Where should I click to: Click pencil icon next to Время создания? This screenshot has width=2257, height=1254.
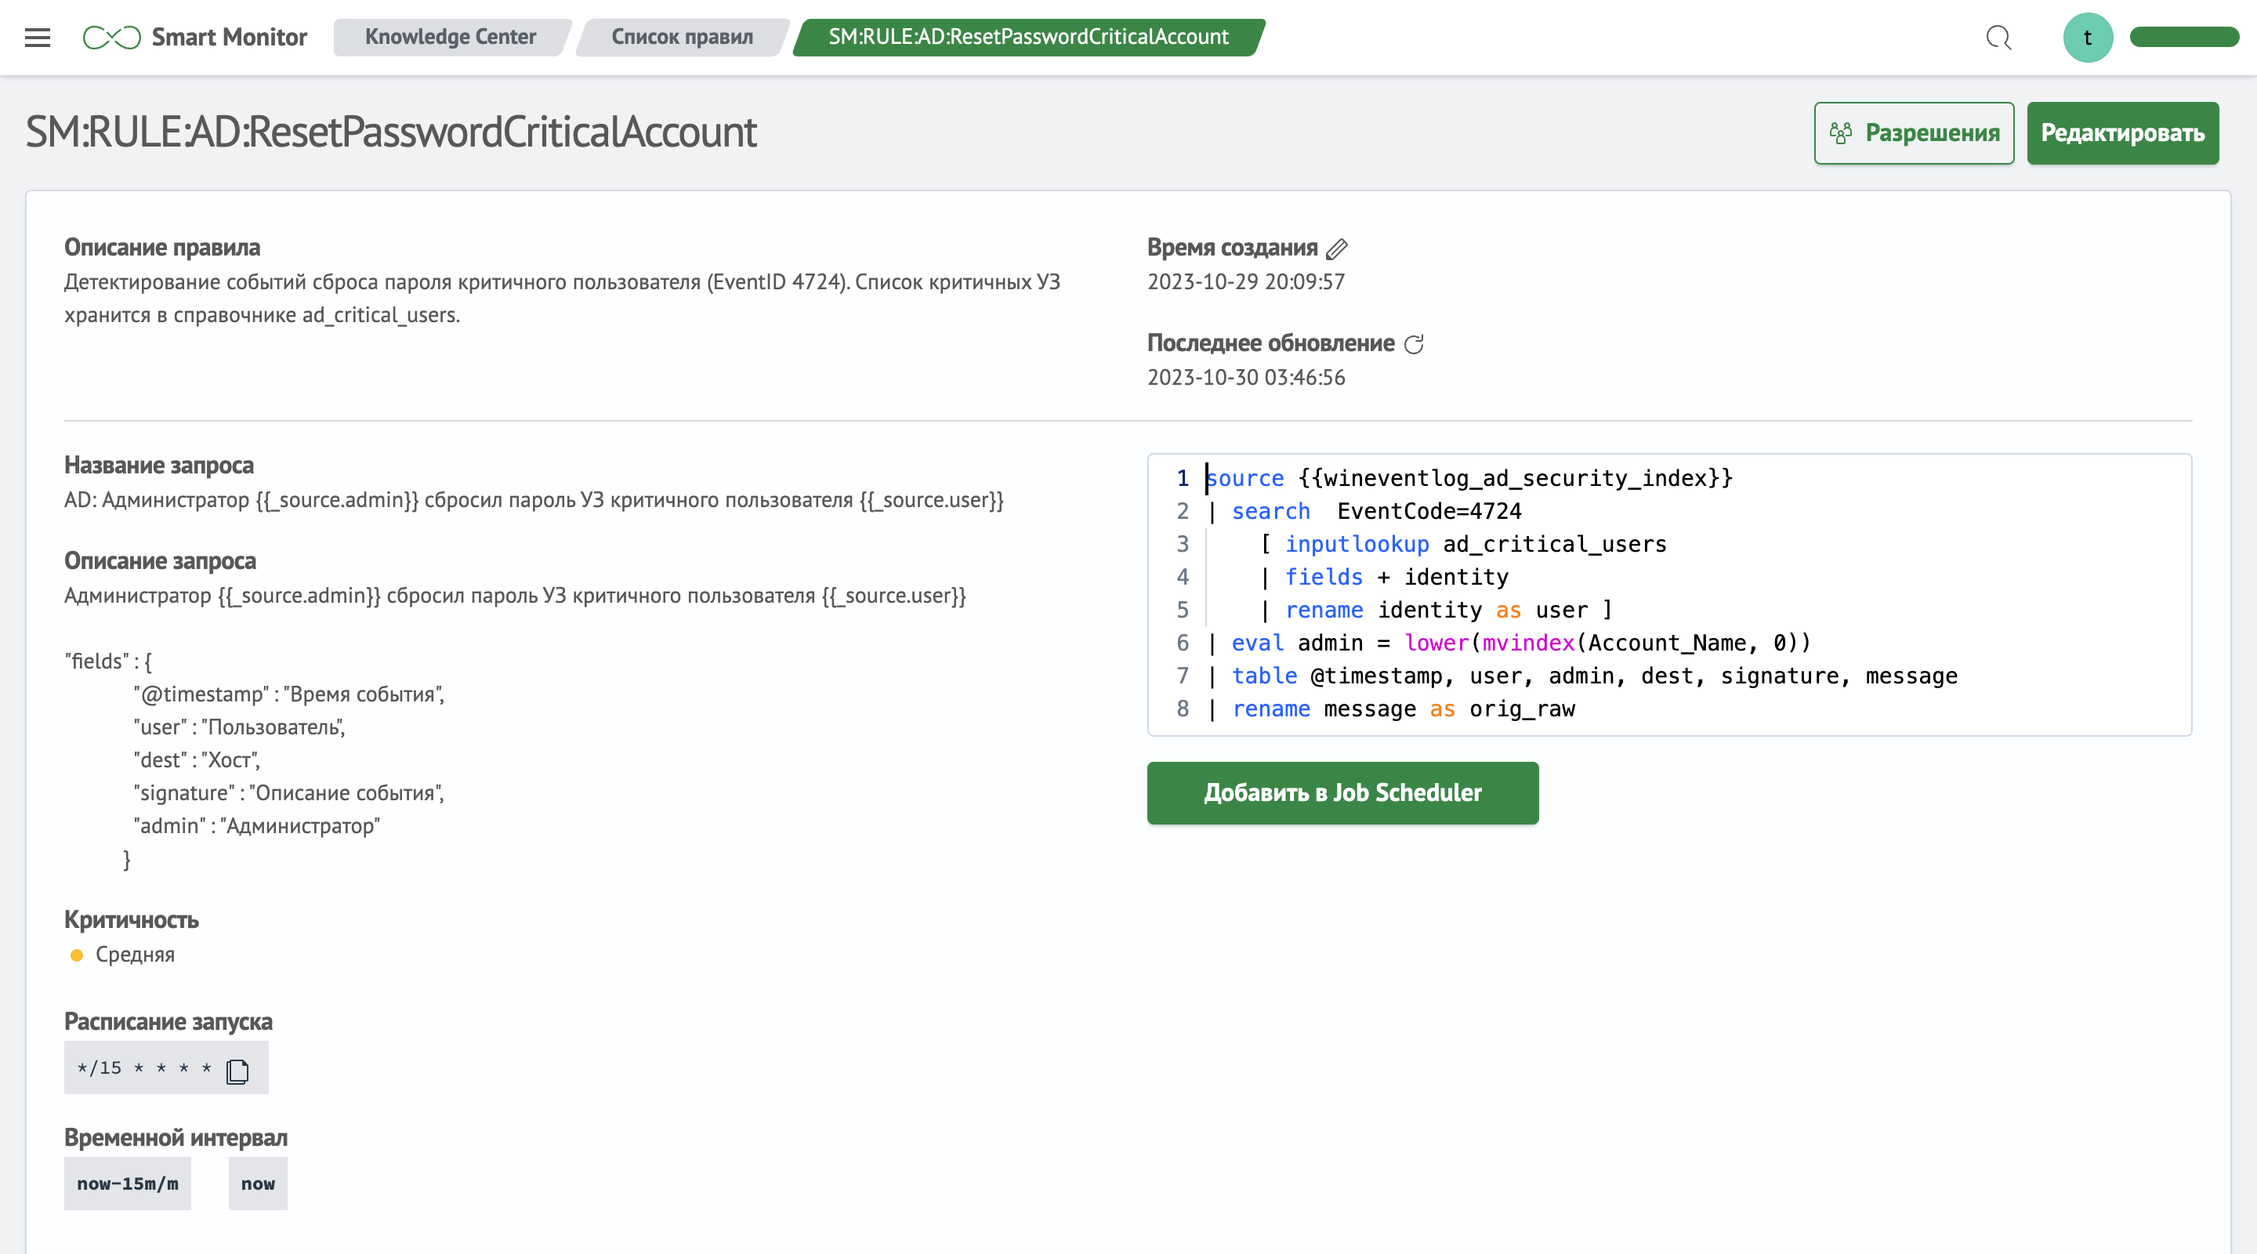click(1336, 249)
